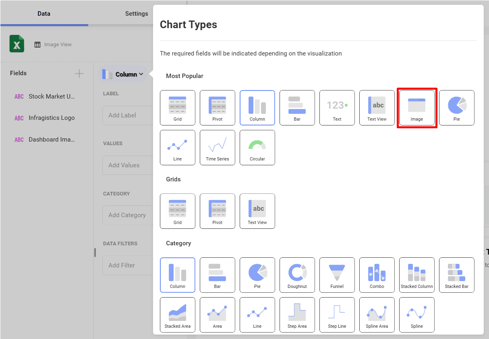489x339 pixels.
Task: Choose Text View in Most Popular
Action: tap(377, 108)
